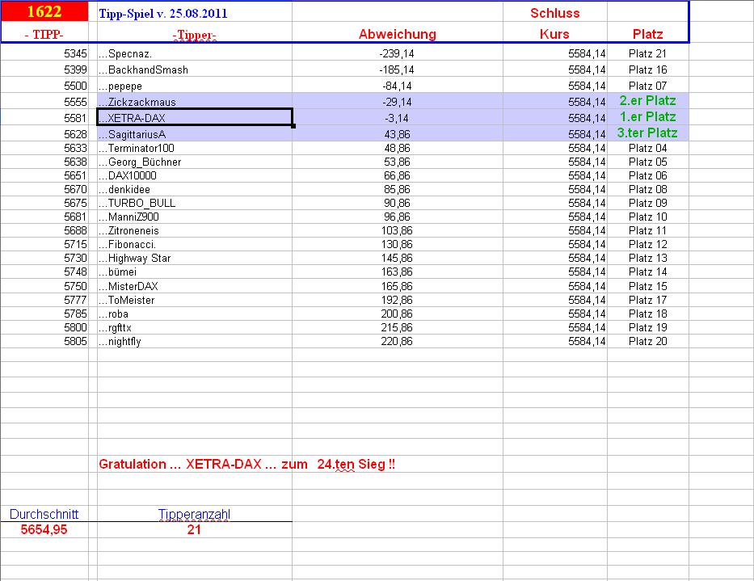
Task: Select the green 1.er Platz cell
Action: coord(647,116)
